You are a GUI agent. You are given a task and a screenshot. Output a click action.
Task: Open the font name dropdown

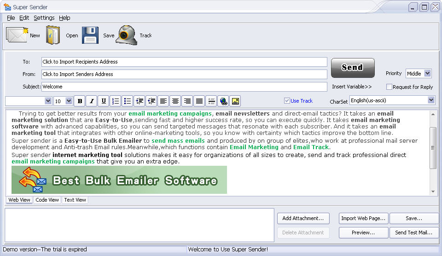point(48,101)
